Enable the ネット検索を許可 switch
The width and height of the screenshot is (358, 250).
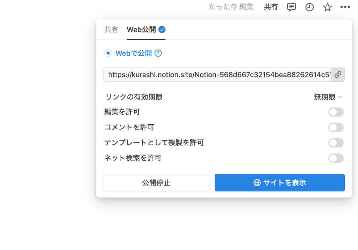click(x=336, y=158)
